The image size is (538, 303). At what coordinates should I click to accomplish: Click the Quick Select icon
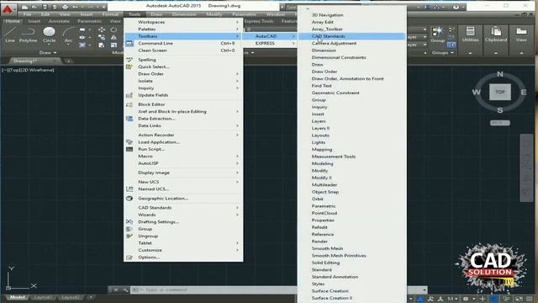[129, 66]
